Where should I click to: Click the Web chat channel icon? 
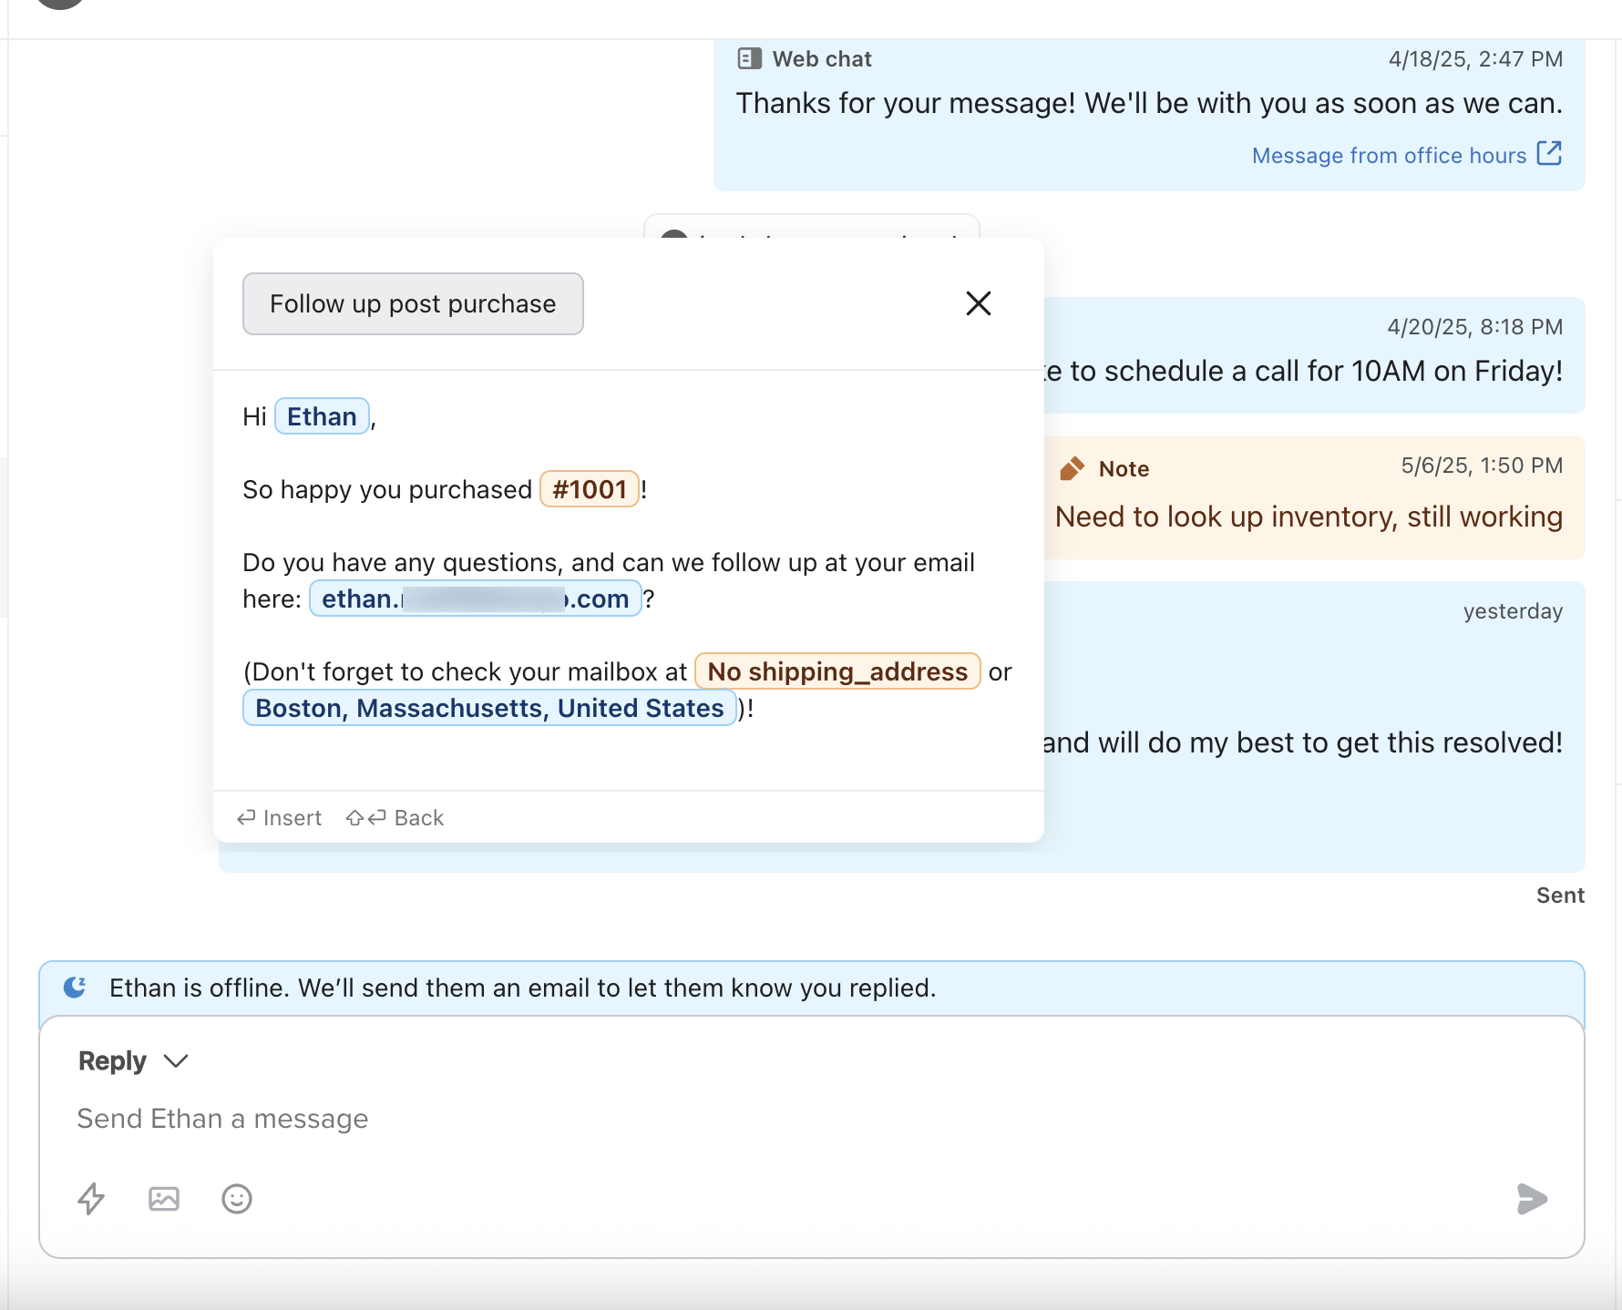749,59
